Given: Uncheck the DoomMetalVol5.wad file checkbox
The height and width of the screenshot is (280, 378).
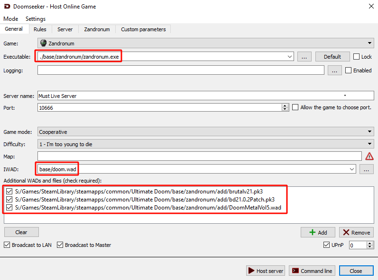Looking at the screenshot, I should pos(9,207).
